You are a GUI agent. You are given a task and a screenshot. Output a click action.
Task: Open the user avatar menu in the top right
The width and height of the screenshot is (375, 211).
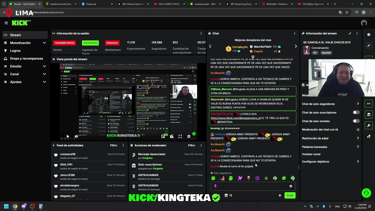click(x=364, y=23)
